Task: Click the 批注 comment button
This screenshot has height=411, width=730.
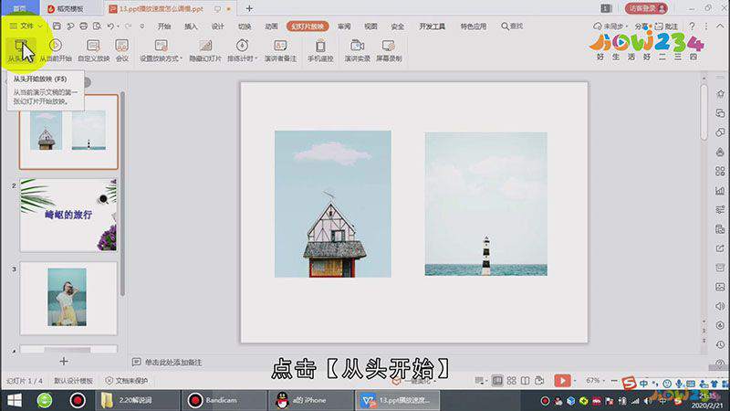Action: coord(666,26)
